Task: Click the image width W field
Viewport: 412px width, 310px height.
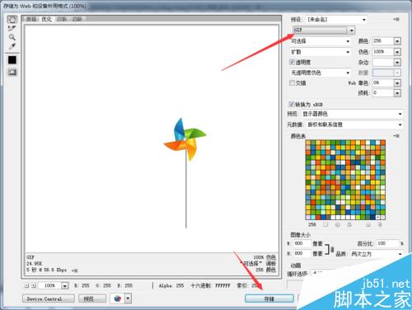Action: click(x=302, y=243)
